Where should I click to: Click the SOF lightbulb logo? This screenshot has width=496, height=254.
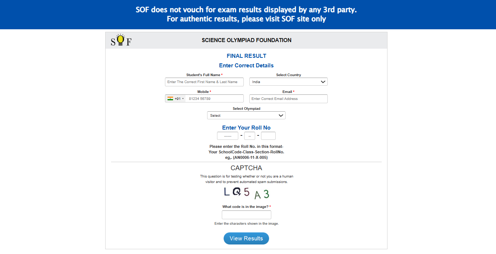[121, 40]
